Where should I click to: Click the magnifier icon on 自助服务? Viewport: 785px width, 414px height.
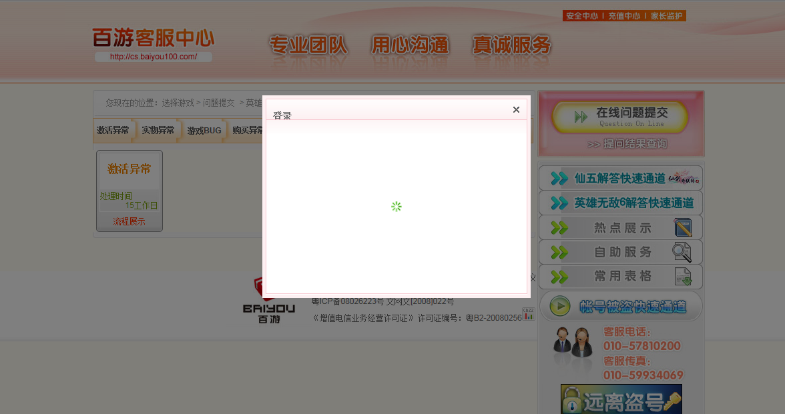682,253
